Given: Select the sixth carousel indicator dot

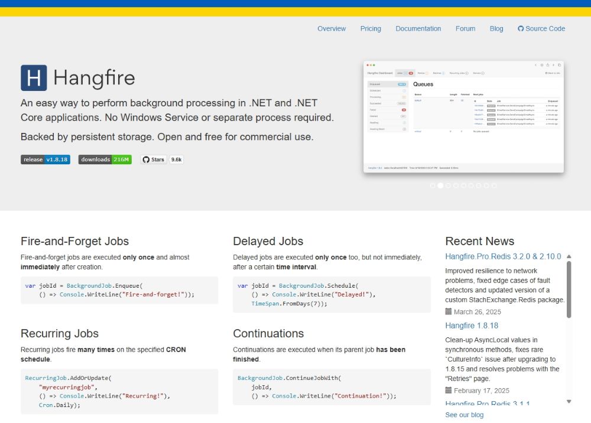Looking at the screenshot, I should 471,186.
